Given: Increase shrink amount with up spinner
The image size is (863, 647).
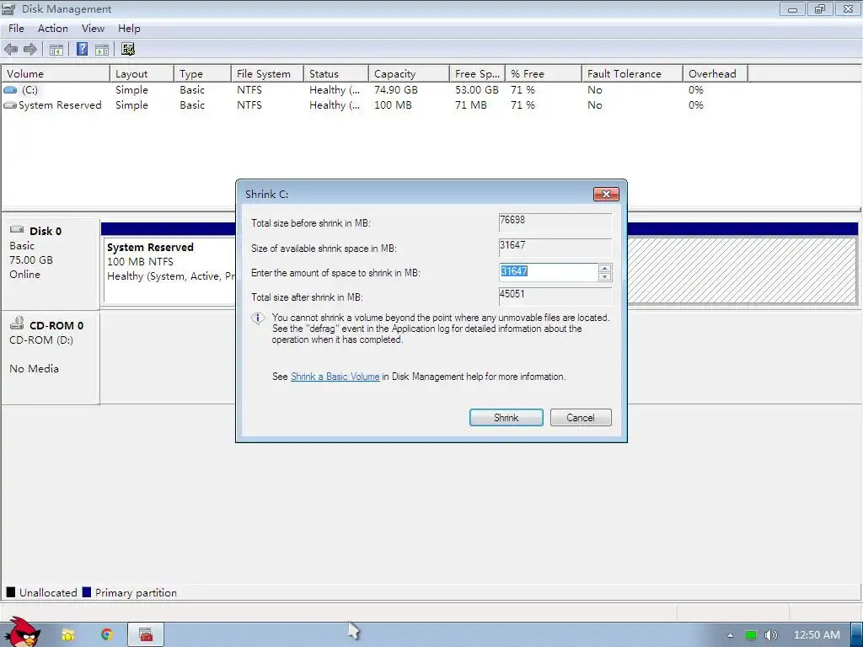Looking at the screenshot, I should point(605,268).
